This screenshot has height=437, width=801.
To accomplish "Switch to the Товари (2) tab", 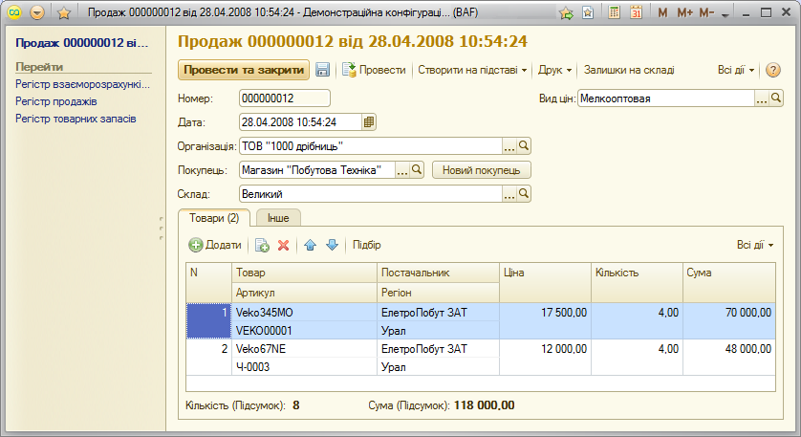I will click(x=214, y=218).
